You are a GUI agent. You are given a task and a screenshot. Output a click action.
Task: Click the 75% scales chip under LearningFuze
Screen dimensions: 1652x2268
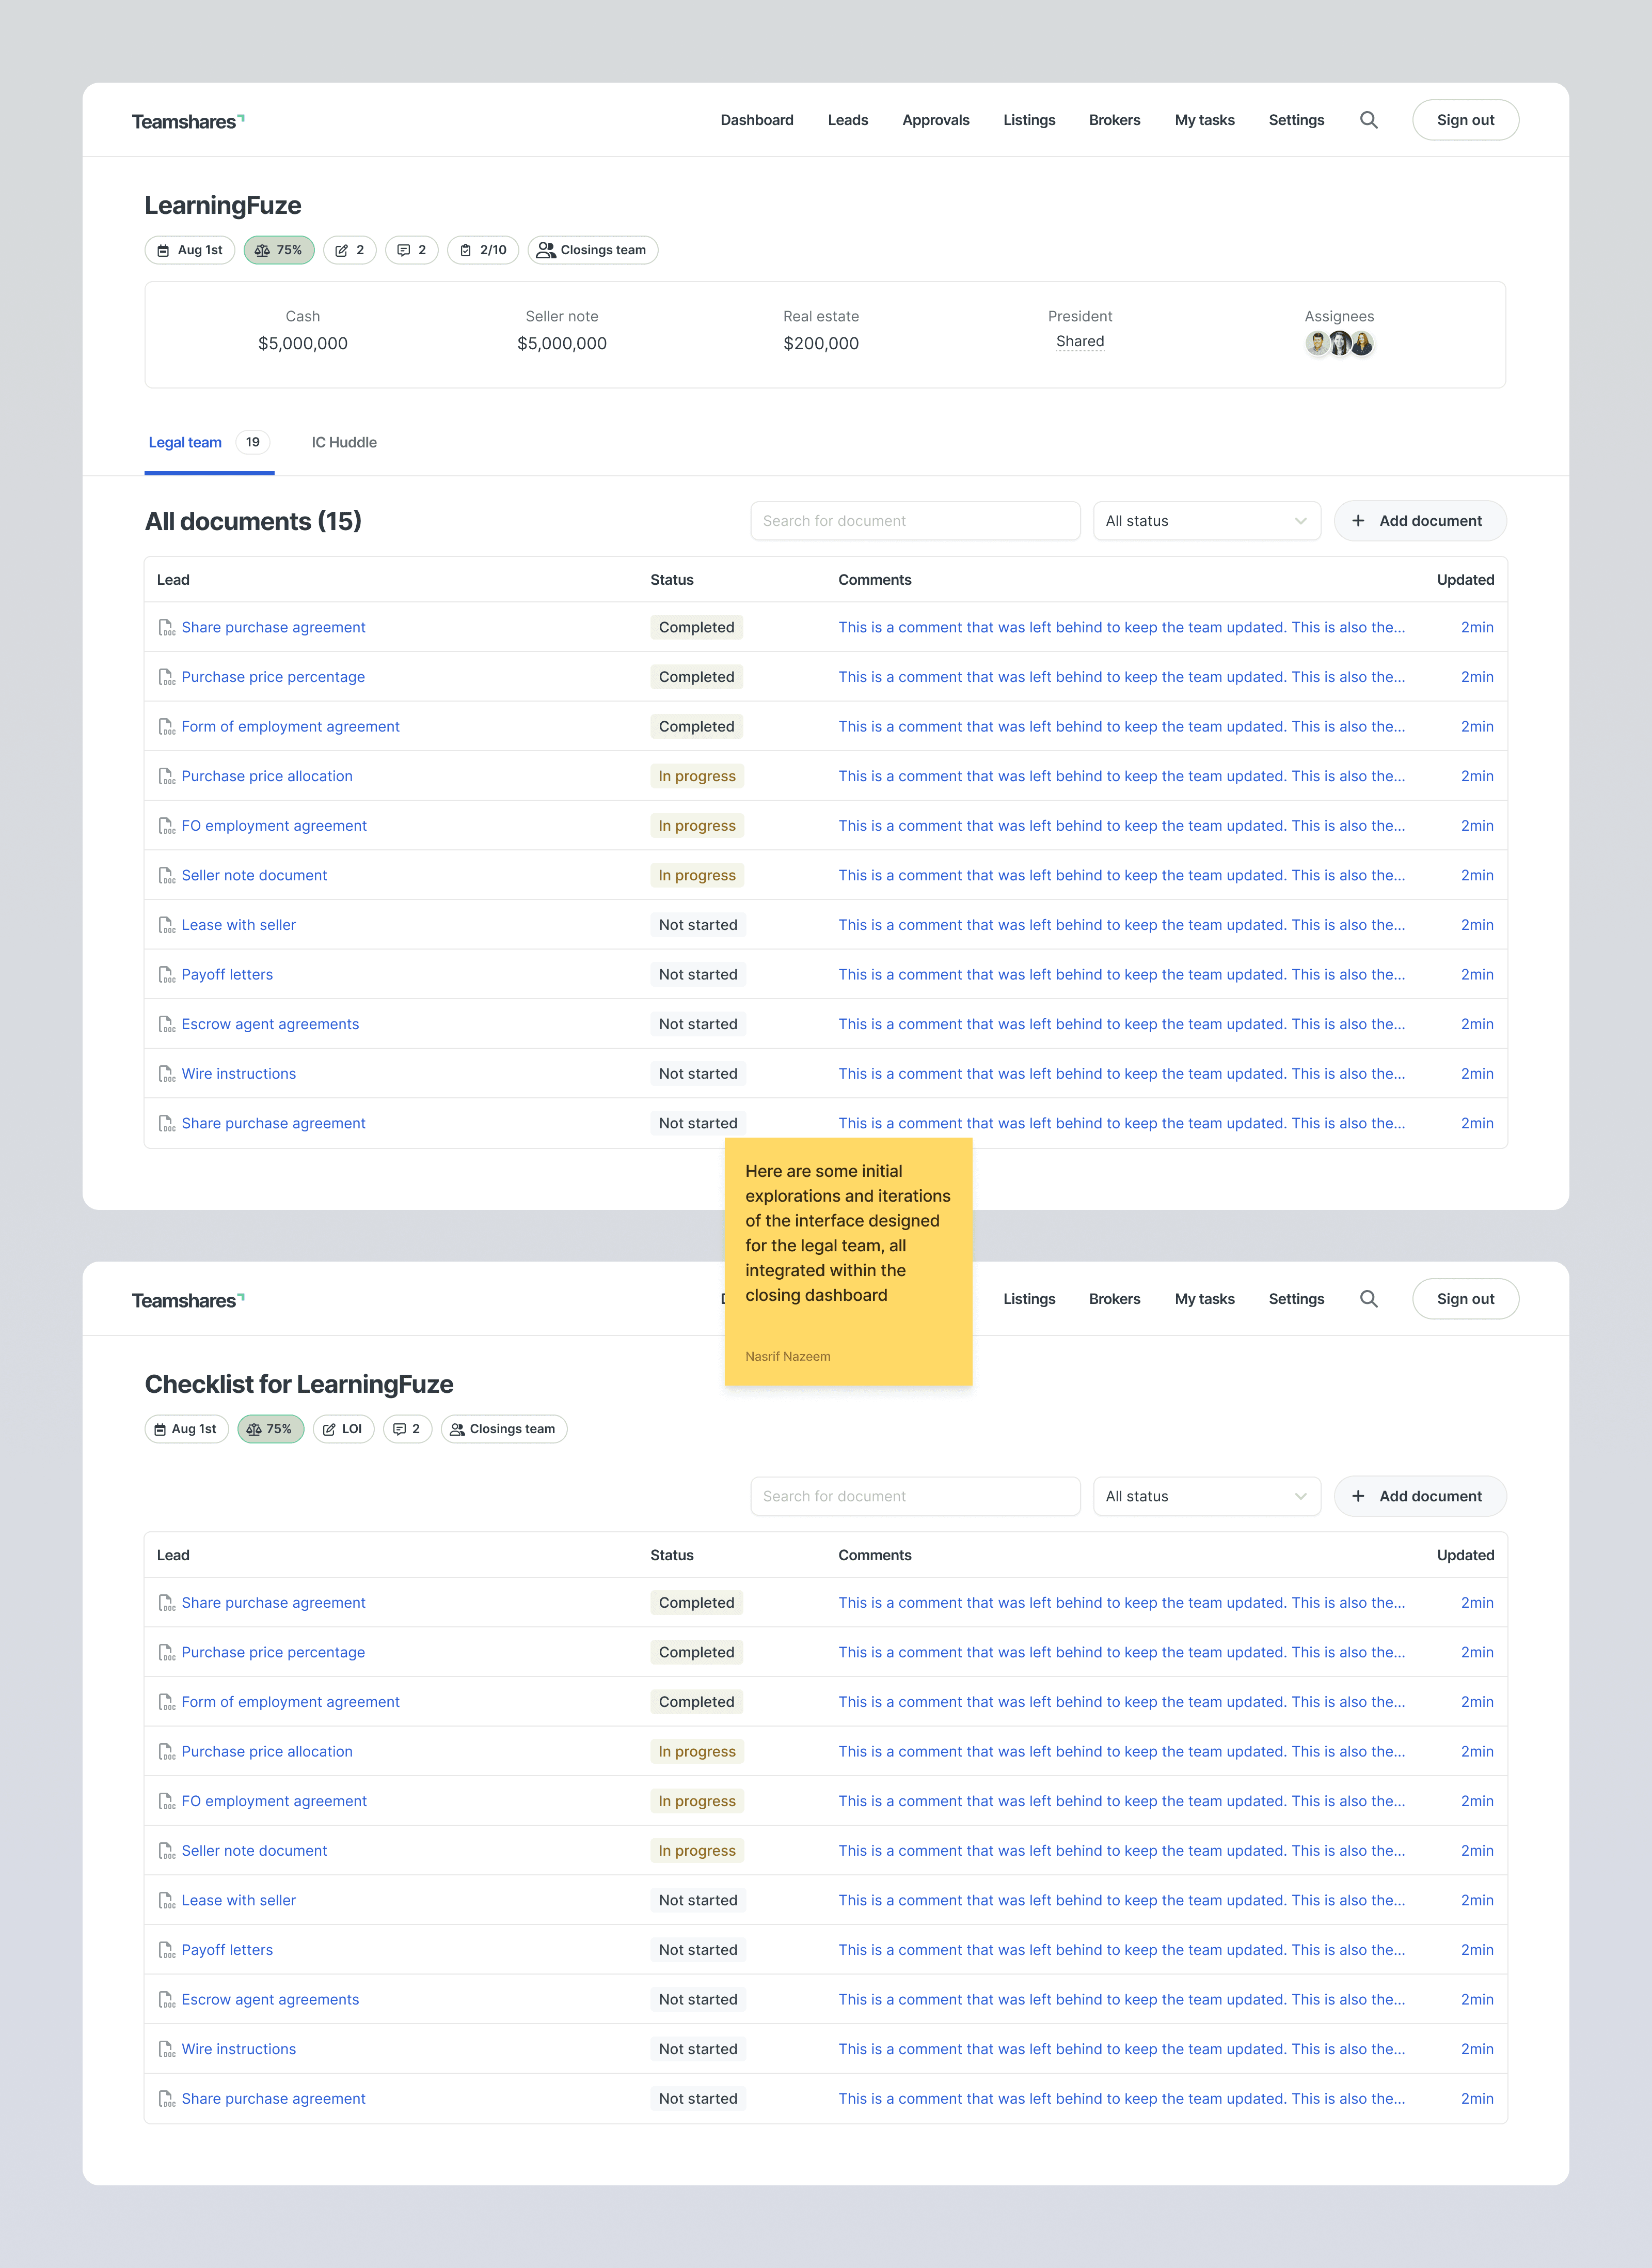[279, 250]
